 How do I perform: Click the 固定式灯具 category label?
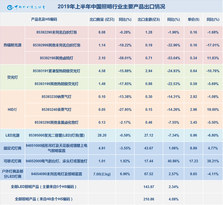pyautogui.click(x=13, y=148)
